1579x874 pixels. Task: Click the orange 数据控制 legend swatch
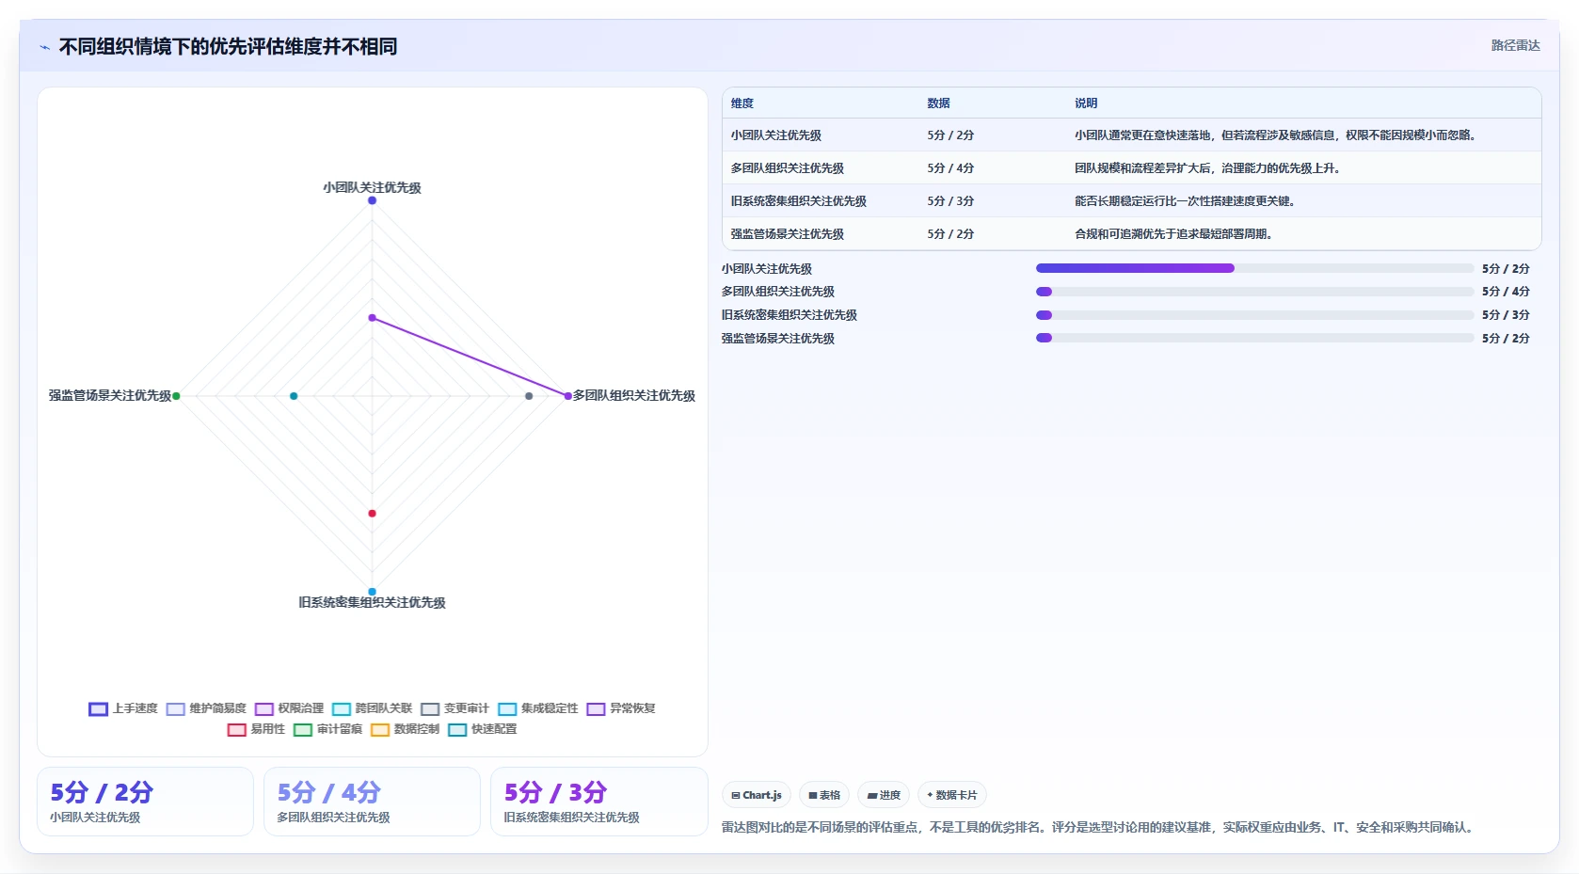click(380, 729)
